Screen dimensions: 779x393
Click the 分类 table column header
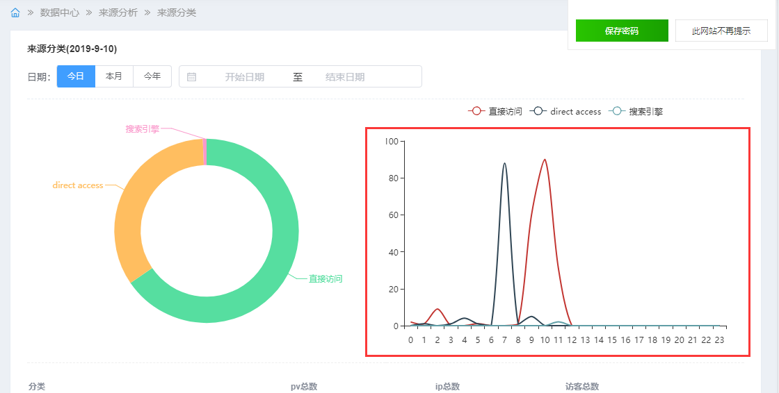click(37, 387)
